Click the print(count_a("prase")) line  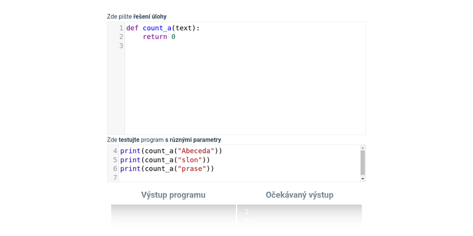(167, 169)
